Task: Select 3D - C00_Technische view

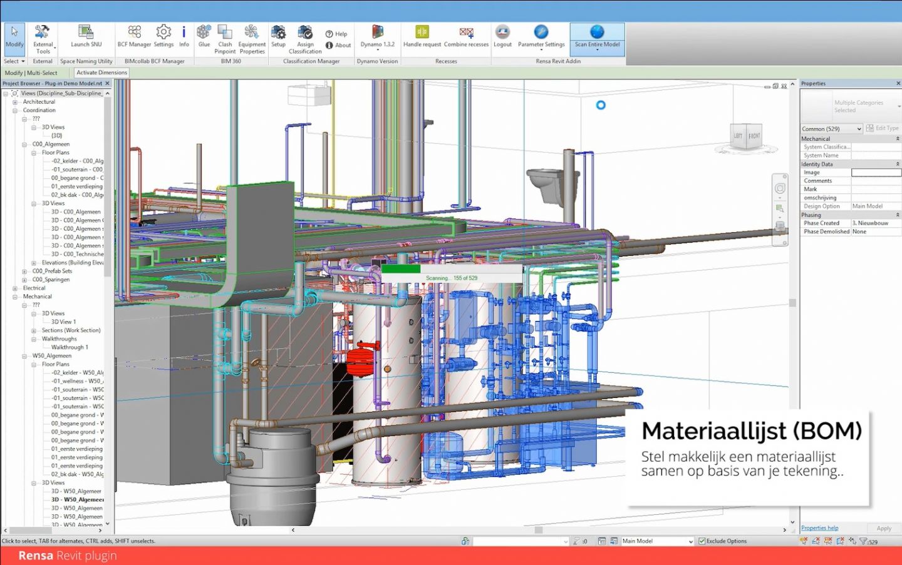Action: point(77,254)
